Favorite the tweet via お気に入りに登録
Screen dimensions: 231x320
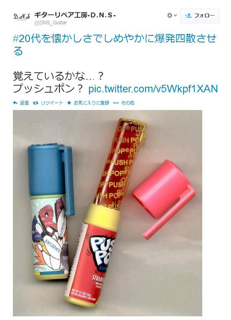pos(92,103)
